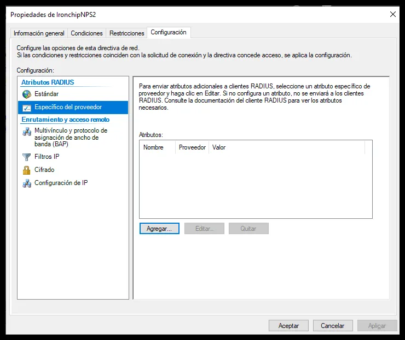Screen dimensions: 405x340
Task: Sort attributes by the Nombre column header
Action: (x=157, y=147)
